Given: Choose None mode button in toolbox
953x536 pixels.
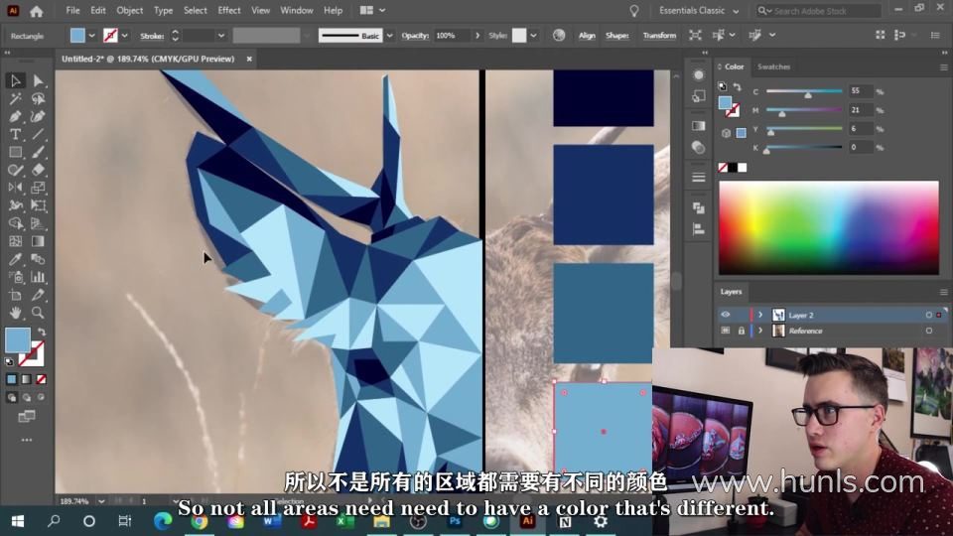Looking at the screenshot, I should (42, 379).
